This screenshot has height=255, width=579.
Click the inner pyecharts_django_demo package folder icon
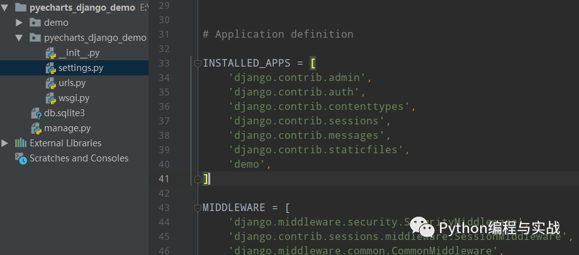35,38
